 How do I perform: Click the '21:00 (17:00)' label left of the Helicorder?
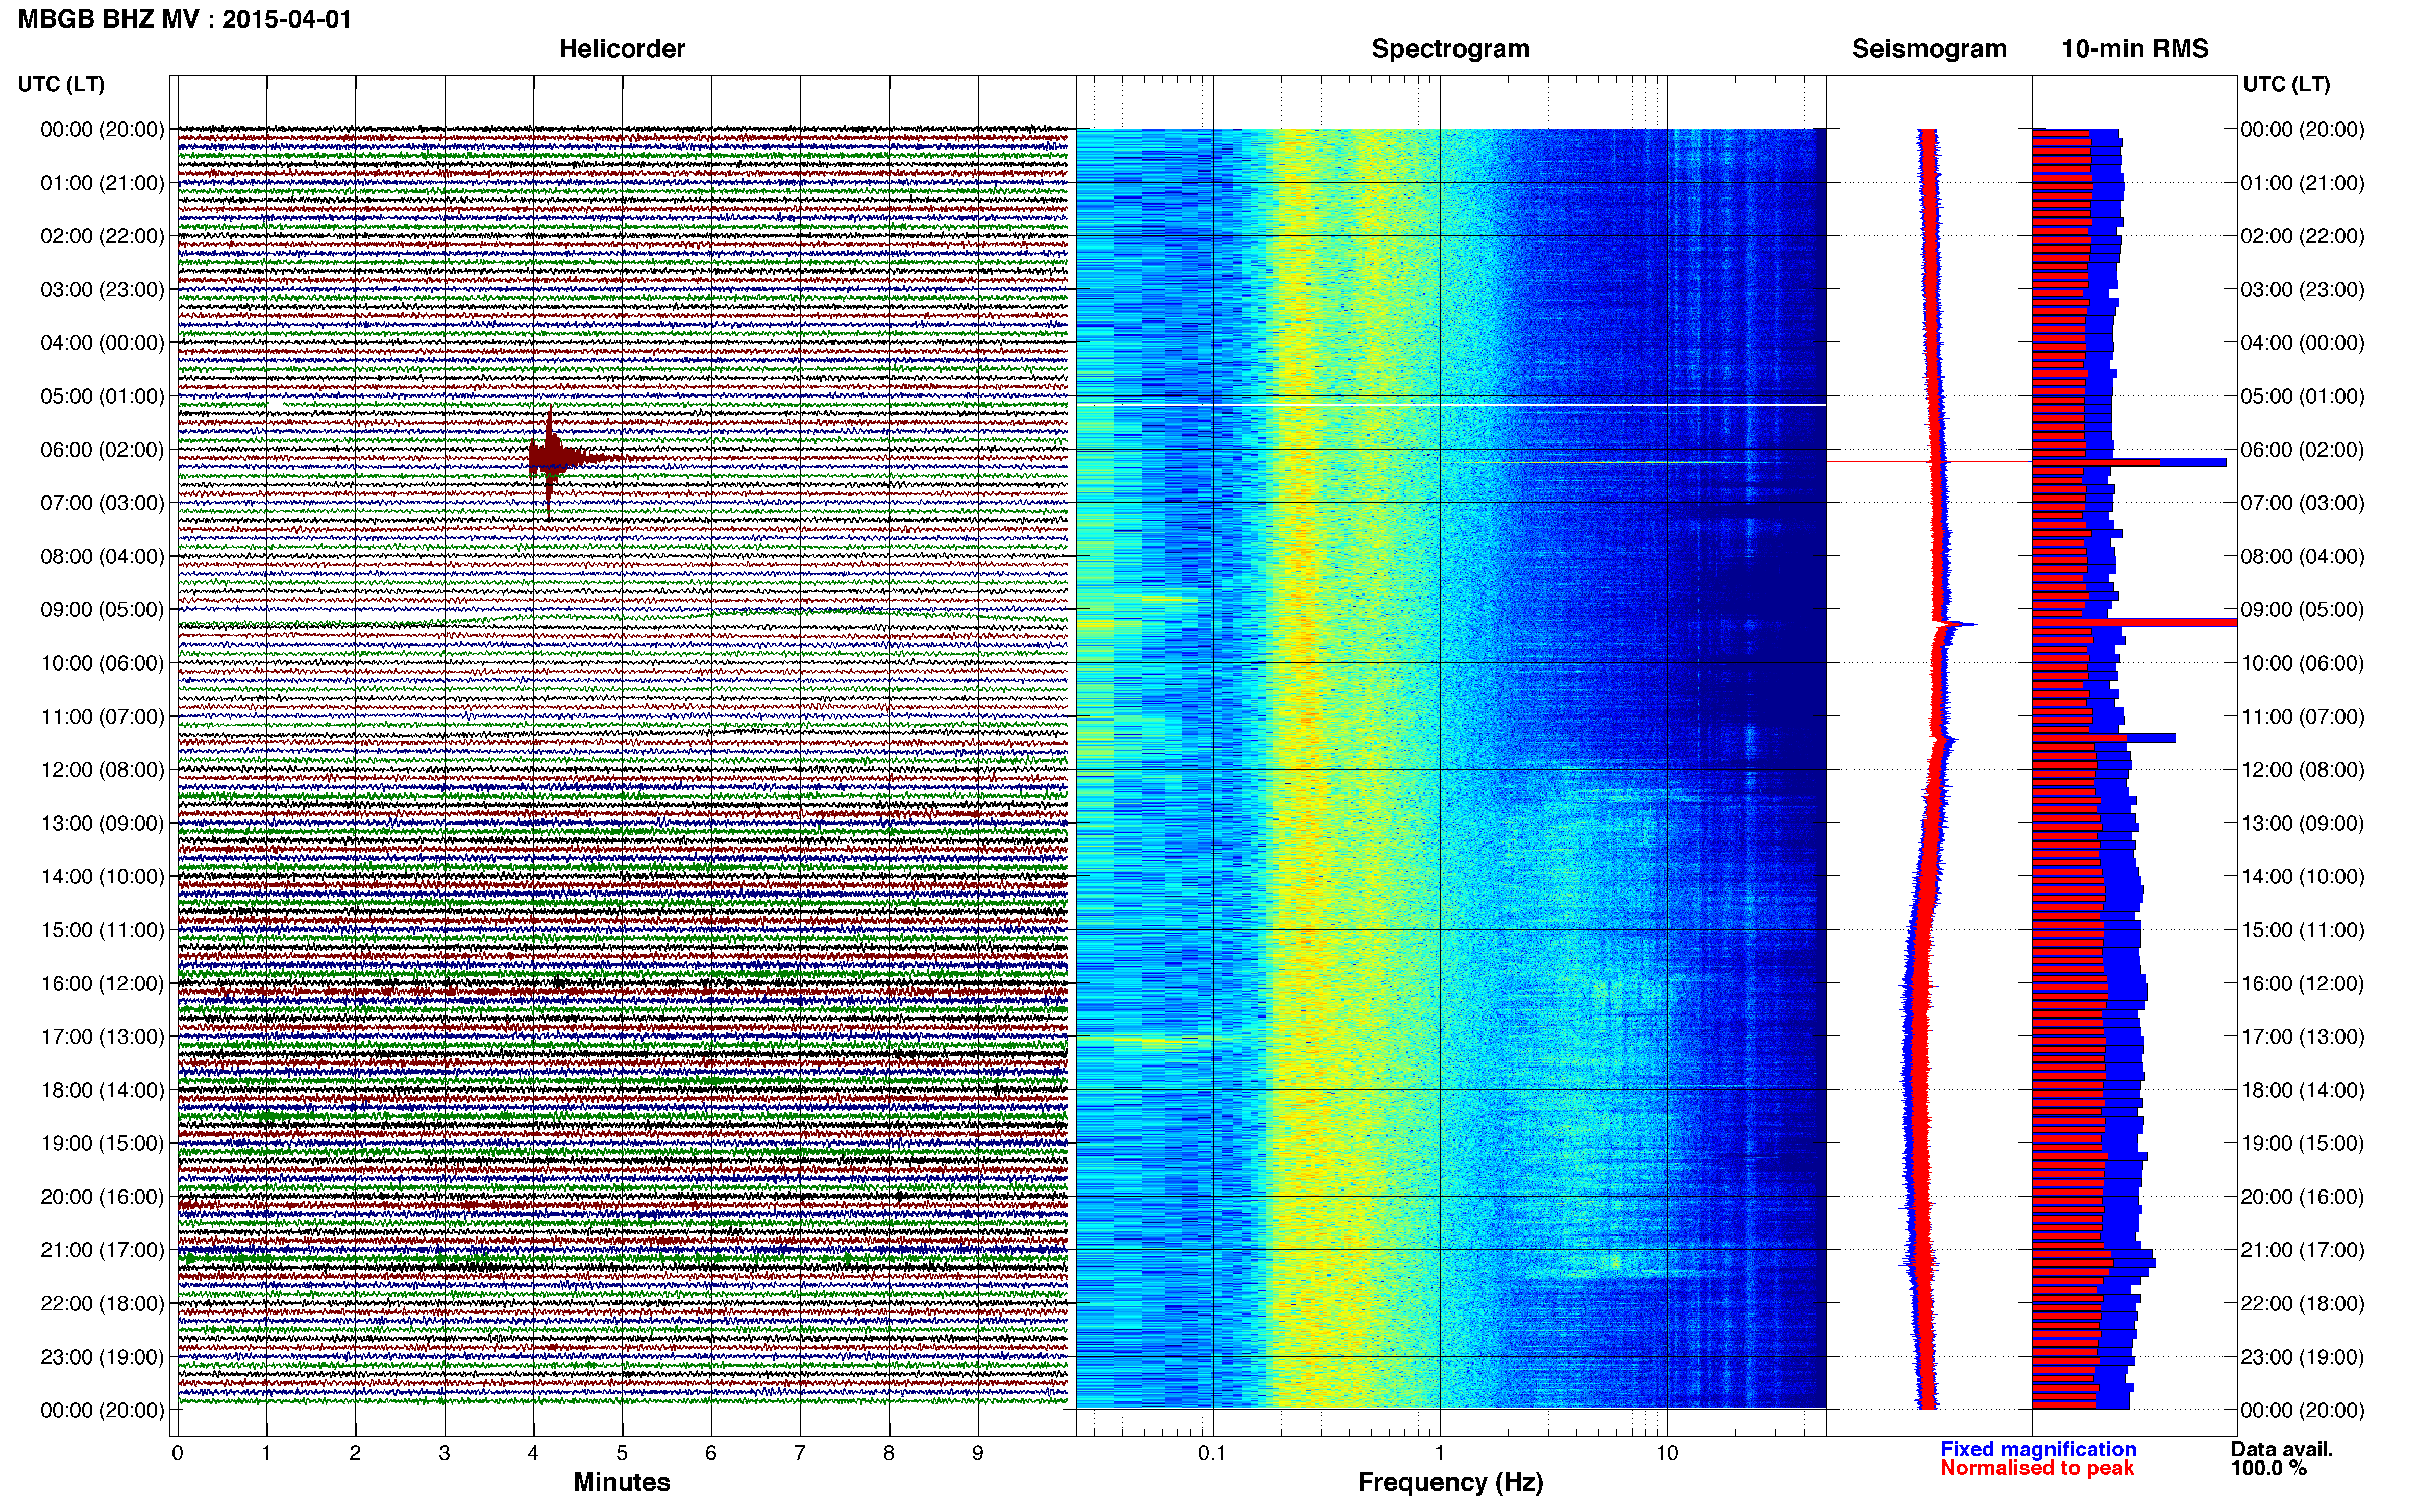(102, 1250)
